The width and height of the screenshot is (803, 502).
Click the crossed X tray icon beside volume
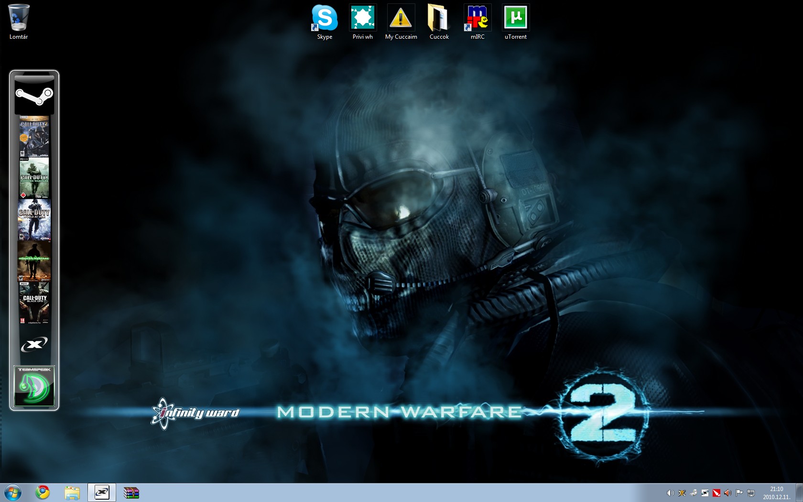(682, 493)
